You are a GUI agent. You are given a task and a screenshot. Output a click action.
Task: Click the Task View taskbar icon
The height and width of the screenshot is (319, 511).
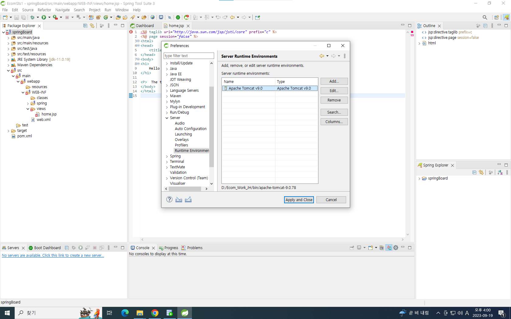point(109,313)
